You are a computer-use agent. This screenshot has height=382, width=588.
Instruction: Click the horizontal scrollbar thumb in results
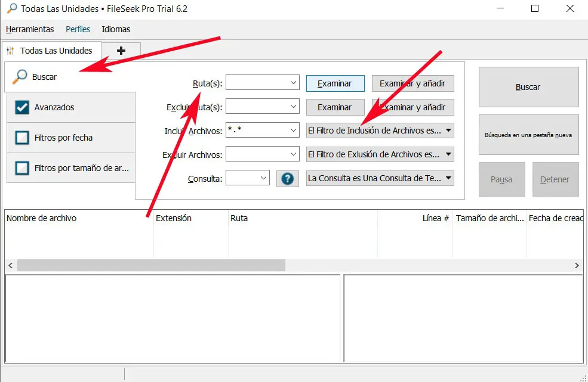151,265
